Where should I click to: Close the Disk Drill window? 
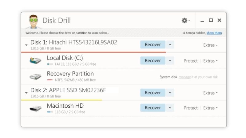pos(219,20)
